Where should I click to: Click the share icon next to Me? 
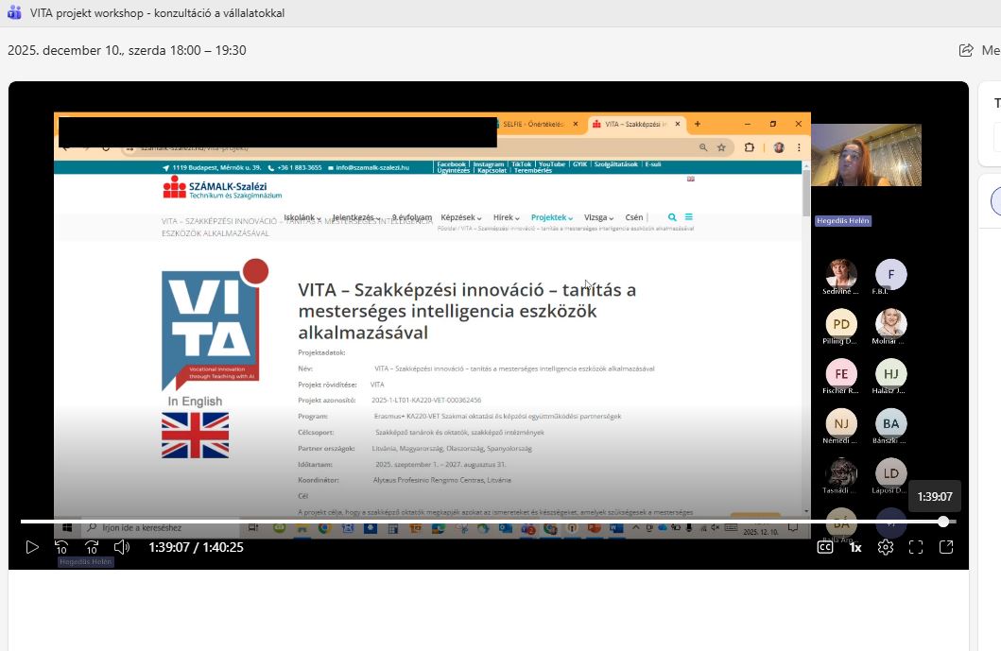pos(966,50)
